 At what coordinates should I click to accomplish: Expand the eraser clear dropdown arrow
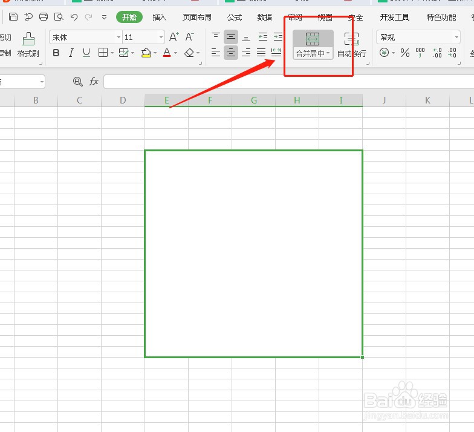click(x=198, y=53)
